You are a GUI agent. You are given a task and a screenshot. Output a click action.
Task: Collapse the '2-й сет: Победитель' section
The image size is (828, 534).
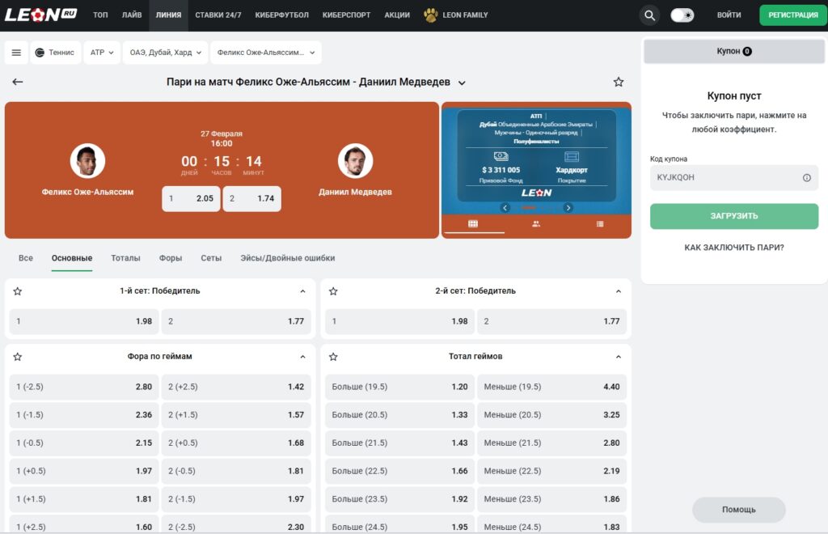click(x=619, y=291)
